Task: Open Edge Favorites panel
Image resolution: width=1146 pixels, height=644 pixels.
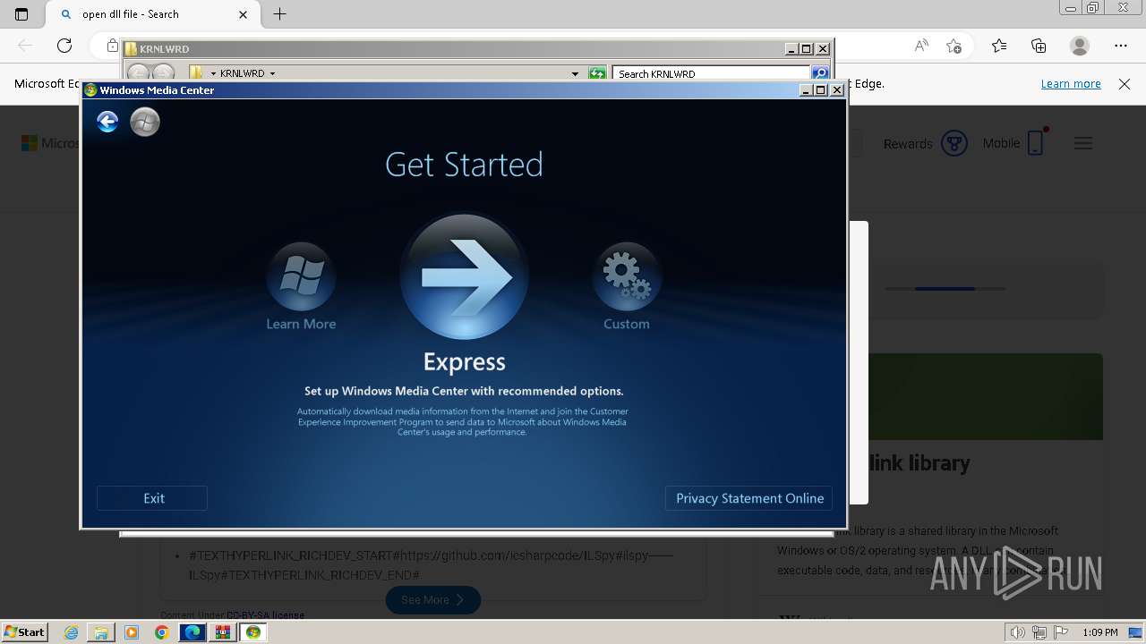Action: point(999,46)
